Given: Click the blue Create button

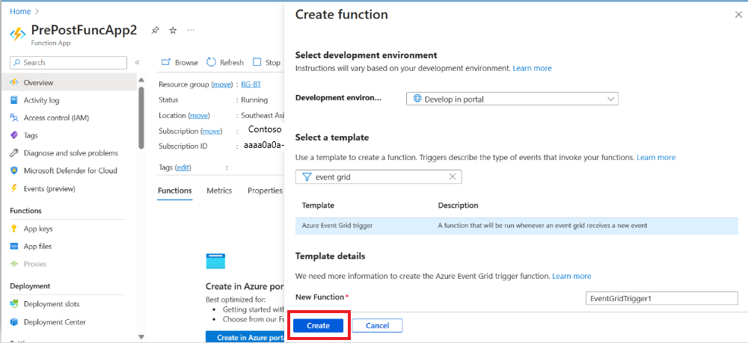Looking at the screenshot, I should pyautogui.click(x=318, y=325).
